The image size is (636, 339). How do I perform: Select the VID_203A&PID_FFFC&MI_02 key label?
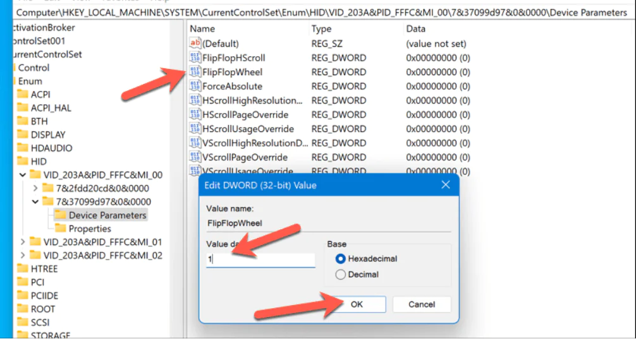tap(102, 255)
